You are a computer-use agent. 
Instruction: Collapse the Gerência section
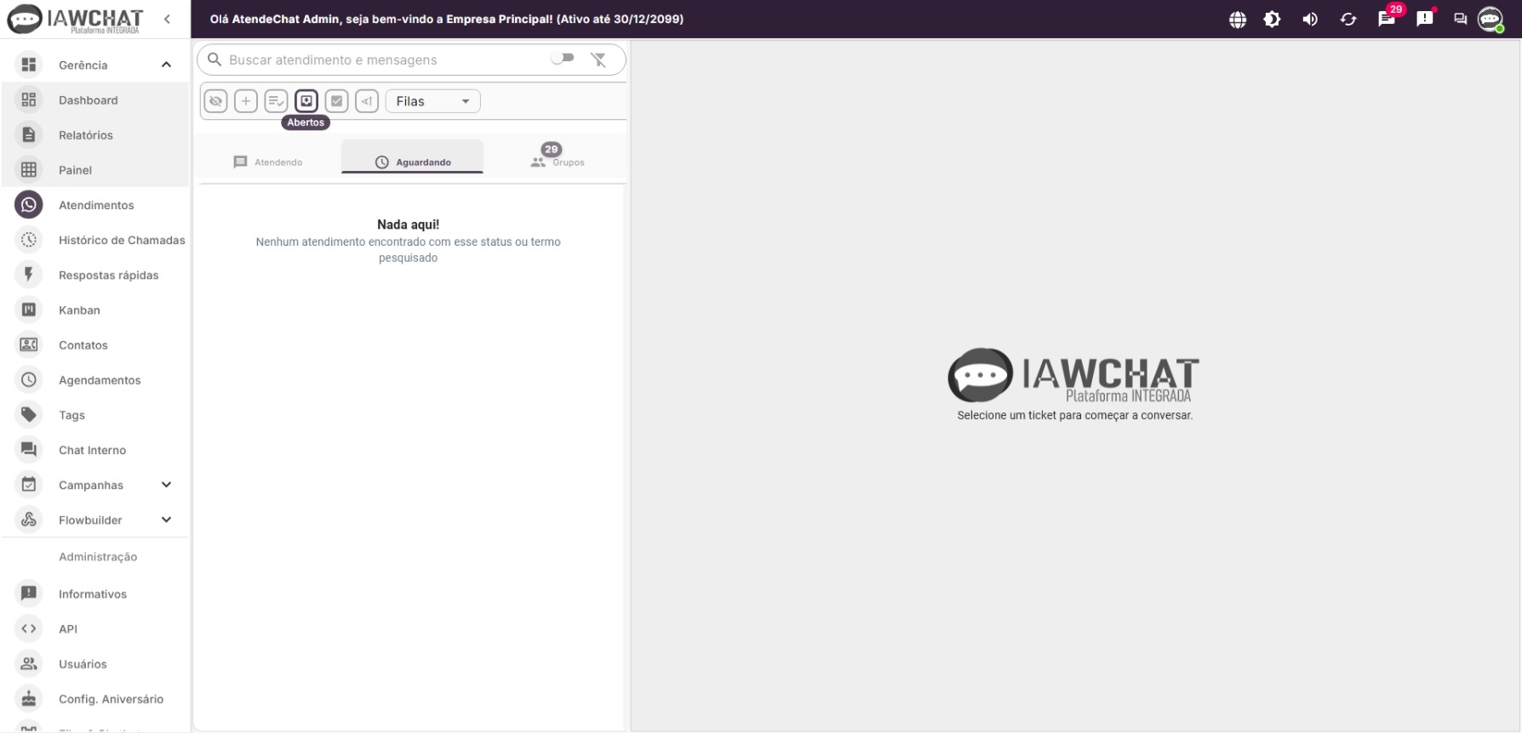[166, 65]
